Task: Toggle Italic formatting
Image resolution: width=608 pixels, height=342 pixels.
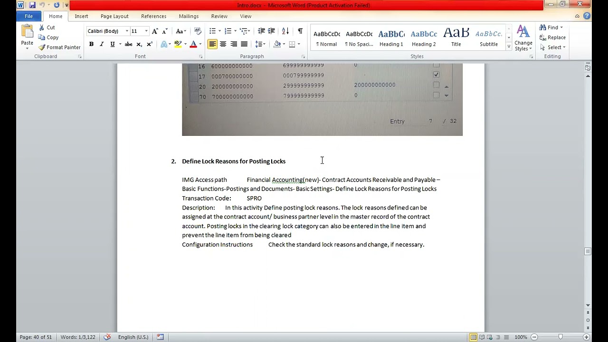Action: 102,44
